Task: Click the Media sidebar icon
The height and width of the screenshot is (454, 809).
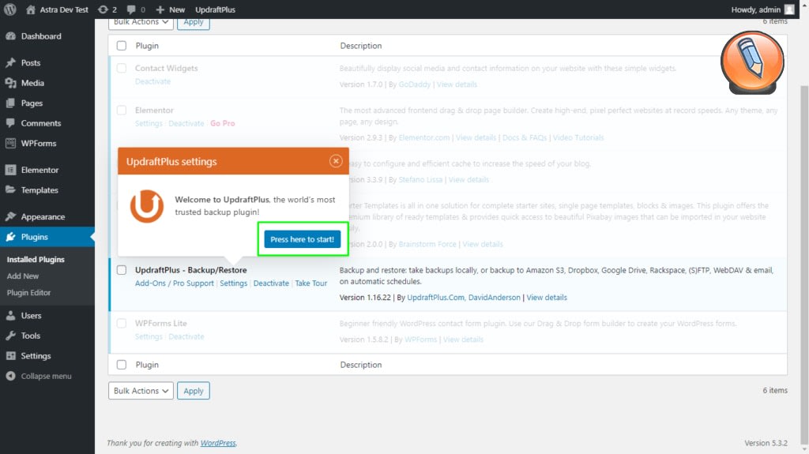Action: (10, 83)
